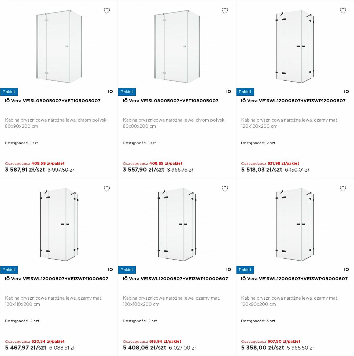Screen dimensions: 354x356
Task: Open product IÖ Vera VE13L08005007+VET108005007
Action: [170, 101]
